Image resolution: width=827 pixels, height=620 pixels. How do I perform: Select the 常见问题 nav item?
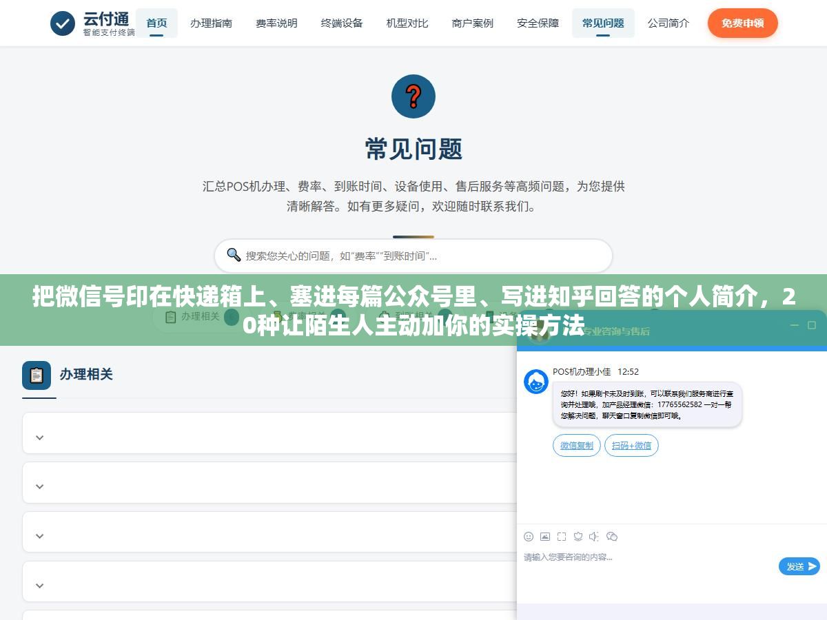point(603,23)
